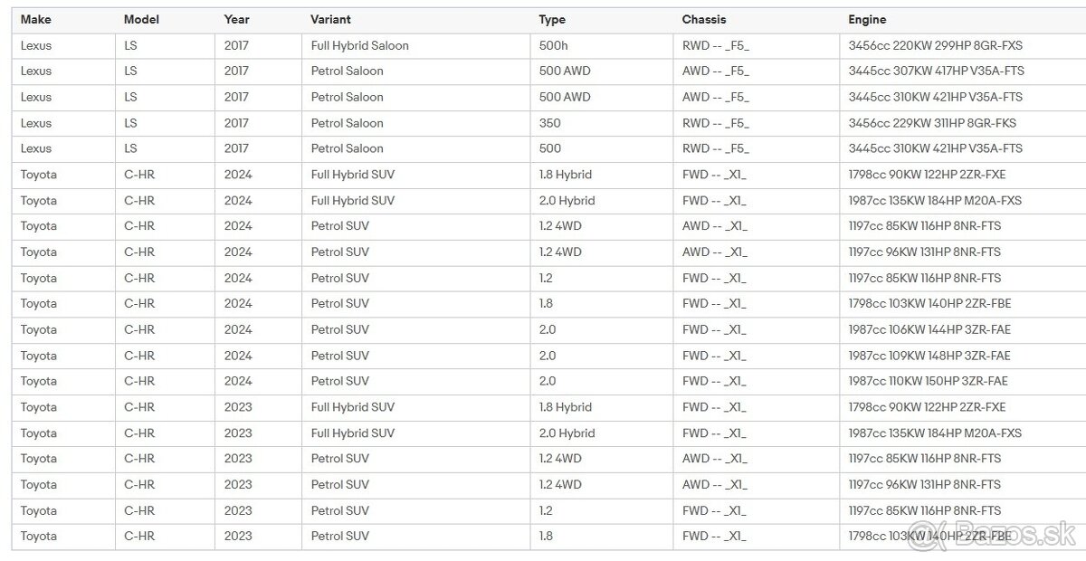Click the Variant column header

point(330,19)
